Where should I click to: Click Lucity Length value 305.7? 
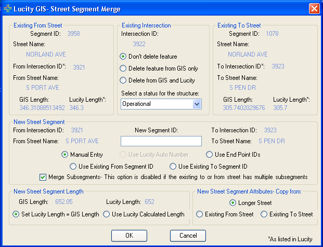pyautogui.click(x=280, y=108)
